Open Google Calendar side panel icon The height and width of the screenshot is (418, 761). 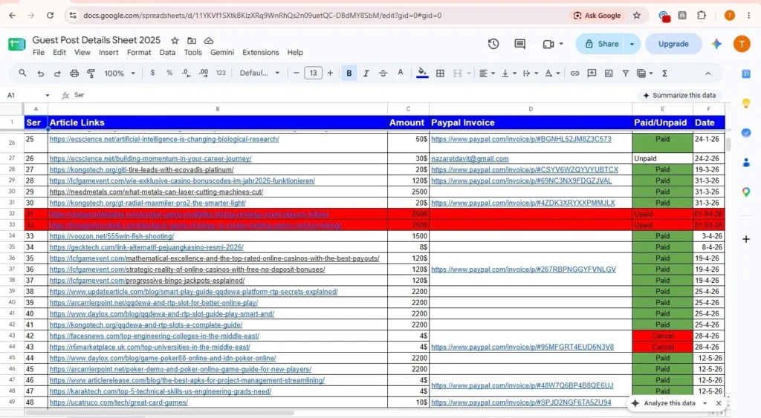click(746, 74)
